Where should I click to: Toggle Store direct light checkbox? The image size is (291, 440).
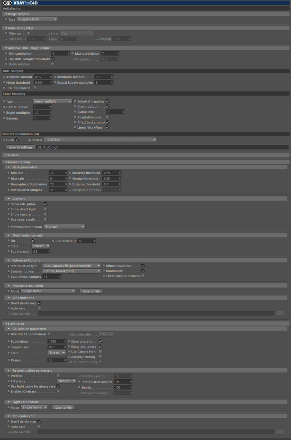click(x=100, y=341)
